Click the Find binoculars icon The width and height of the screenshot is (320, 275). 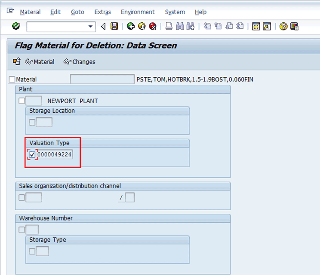(180, 26)
